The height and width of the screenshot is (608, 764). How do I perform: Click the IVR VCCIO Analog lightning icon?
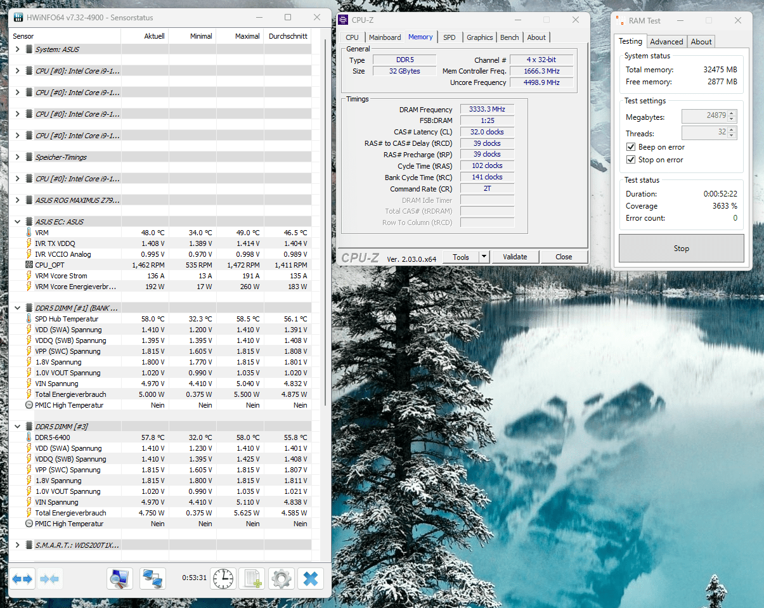[29, 254]
